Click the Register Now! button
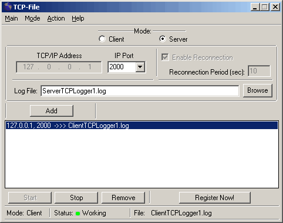 tap(215, 198)
